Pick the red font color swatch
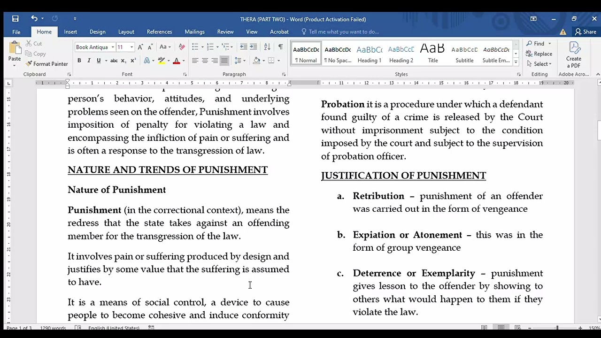Screen dimensions: 601x338 click(177, 61)
